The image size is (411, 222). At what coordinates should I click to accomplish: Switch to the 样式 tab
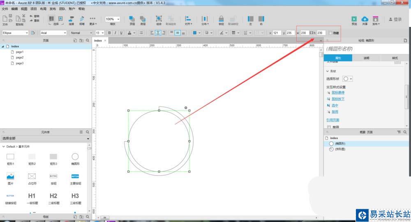[395, 58]
